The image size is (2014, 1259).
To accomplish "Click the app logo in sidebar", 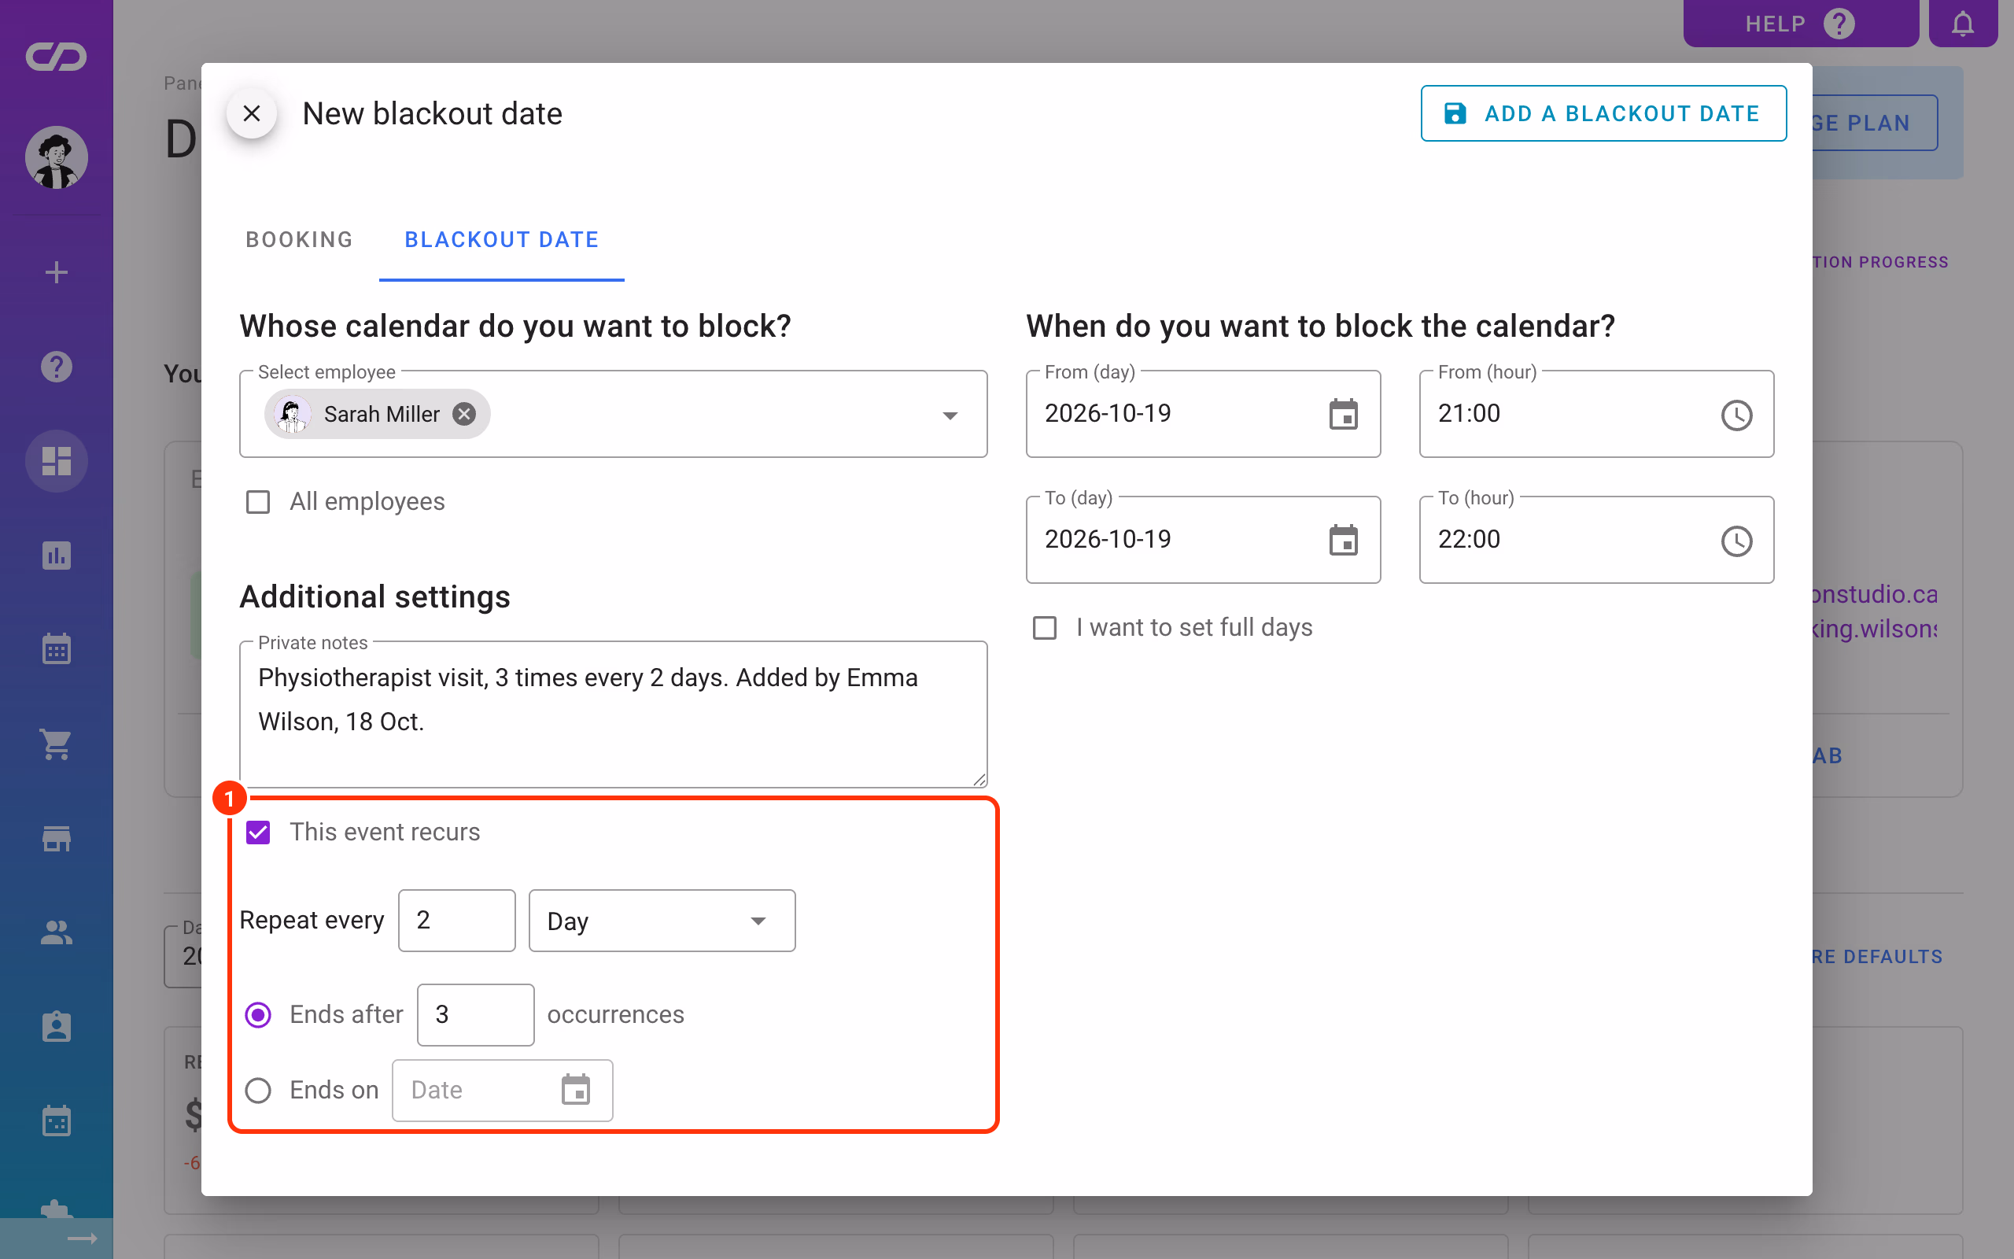I will (56, 57).
